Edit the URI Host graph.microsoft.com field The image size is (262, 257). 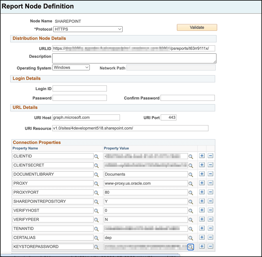click(86, 117)
